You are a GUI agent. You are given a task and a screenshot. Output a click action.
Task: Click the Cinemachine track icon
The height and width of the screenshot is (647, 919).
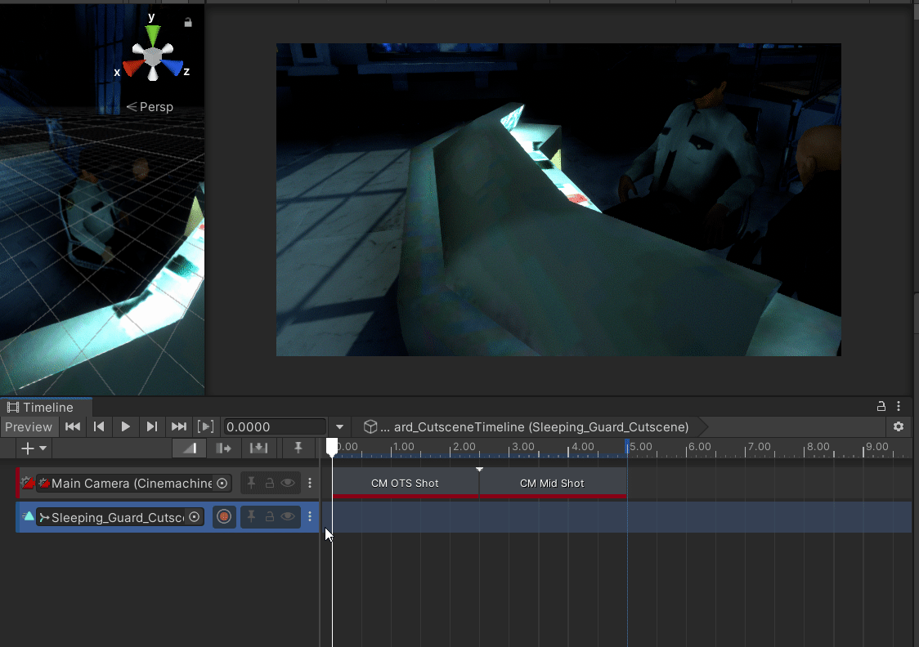tap(28, 484)
